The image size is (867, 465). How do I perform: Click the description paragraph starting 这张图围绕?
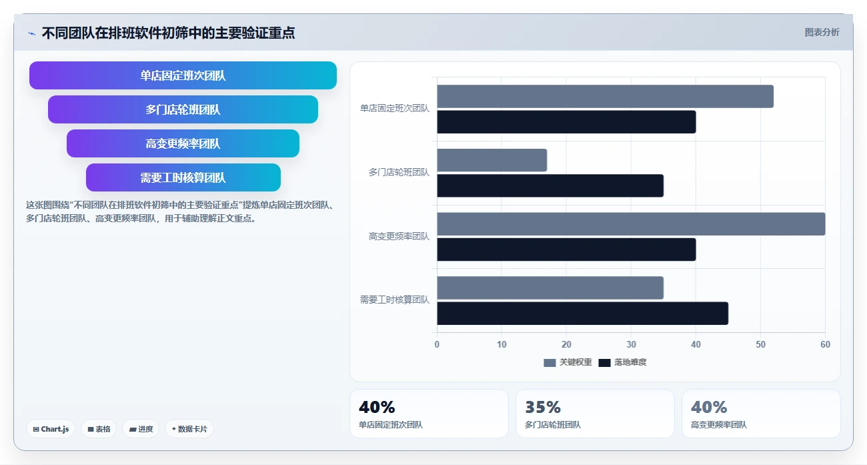tap(179, 211)
